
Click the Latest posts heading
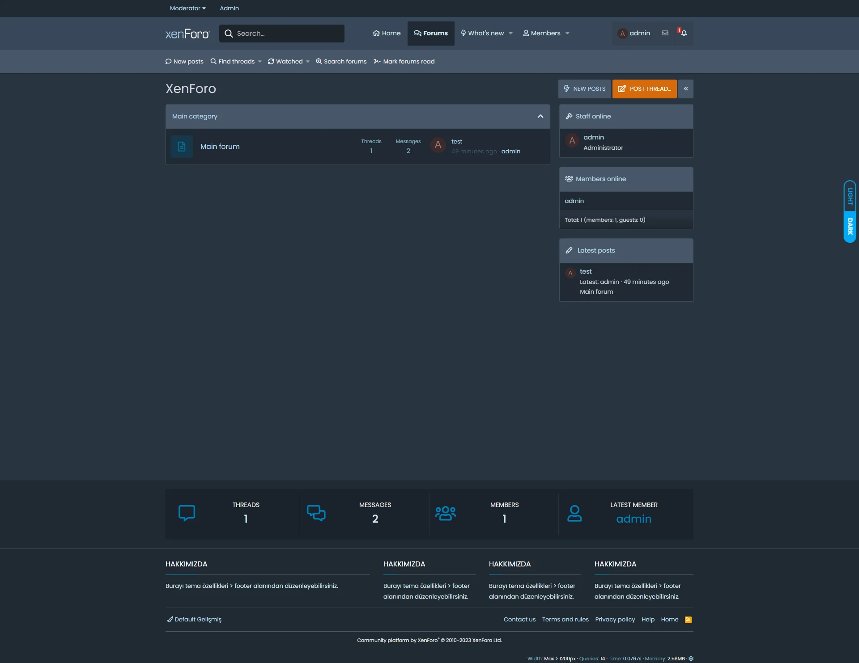(596, 250)
